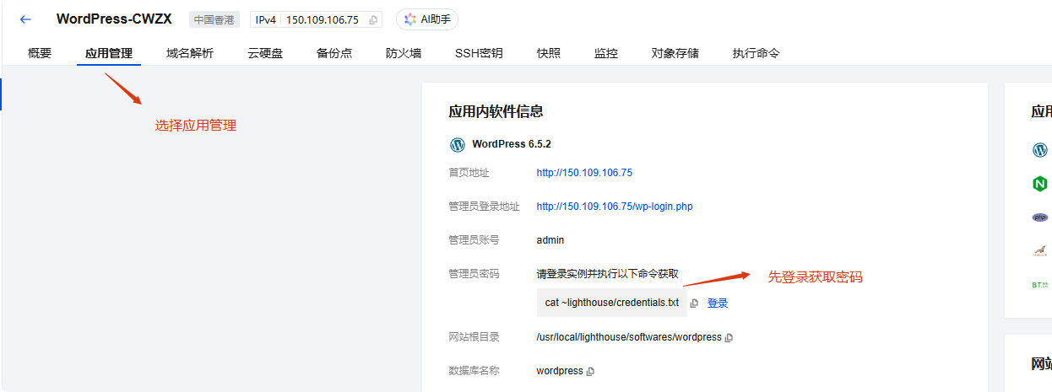Click the WordPress icon in the right panel
Image resolution: width=1052 pixels, height=392 pixels.
tap(1039, 150)
